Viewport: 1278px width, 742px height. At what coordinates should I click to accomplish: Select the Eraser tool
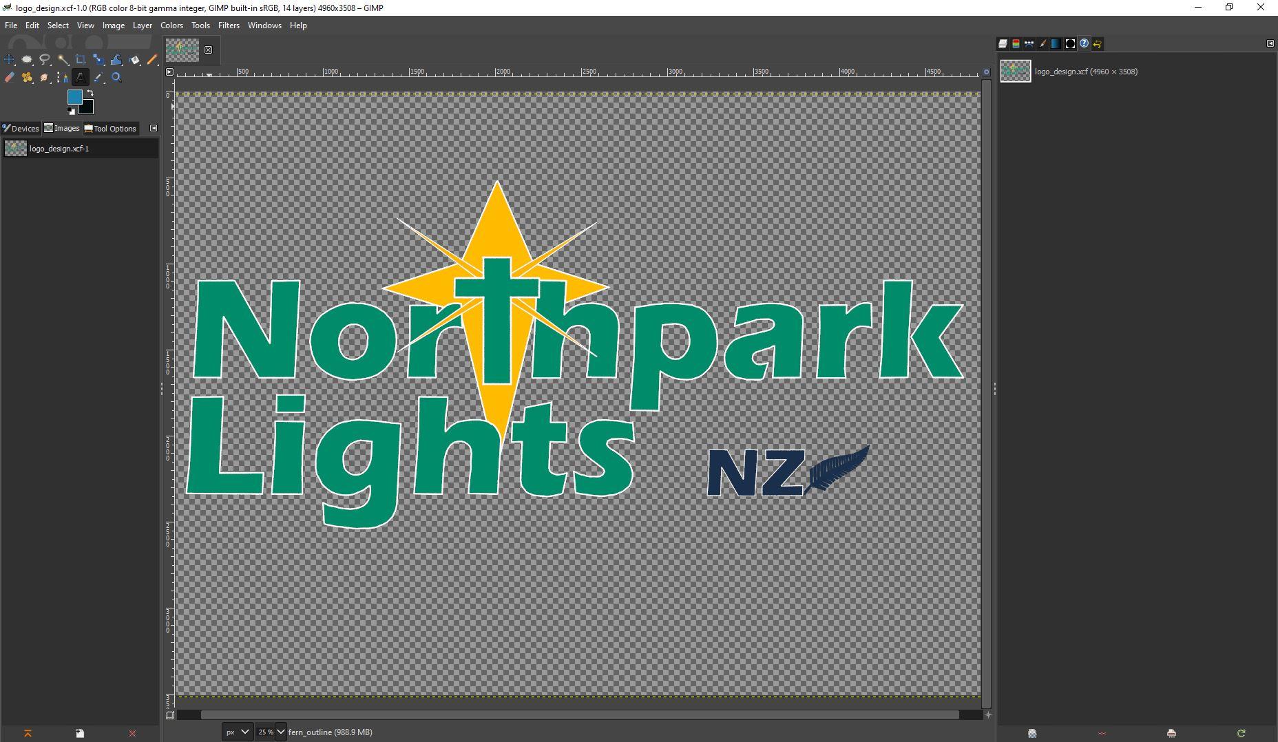tap(9, 78)
